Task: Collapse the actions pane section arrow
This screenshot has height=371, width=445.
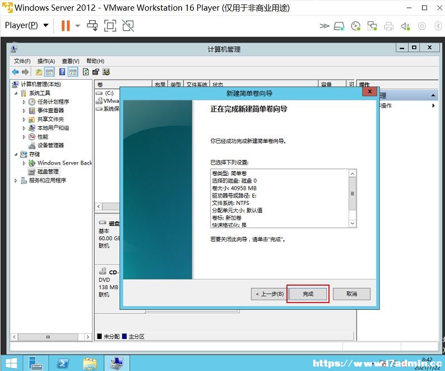Action: pyautogui.click(x=433, y=95)
